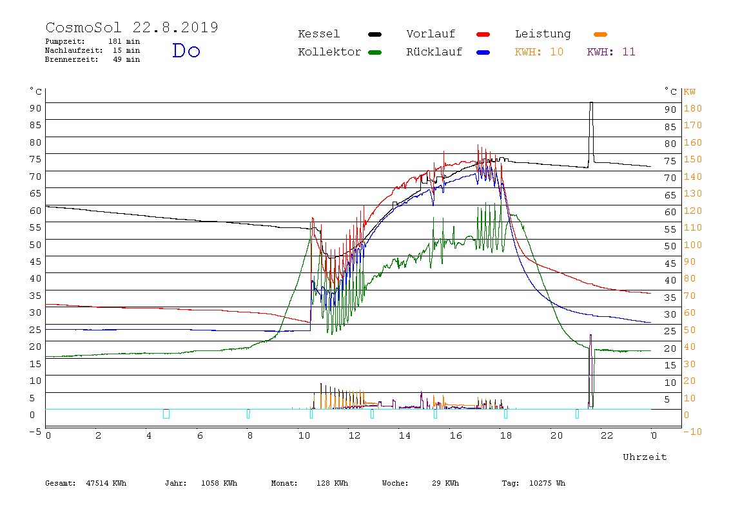This screenshot has width=740, height=523.
Task: Click the x-axis tick label 18
Action: (506, 436)
